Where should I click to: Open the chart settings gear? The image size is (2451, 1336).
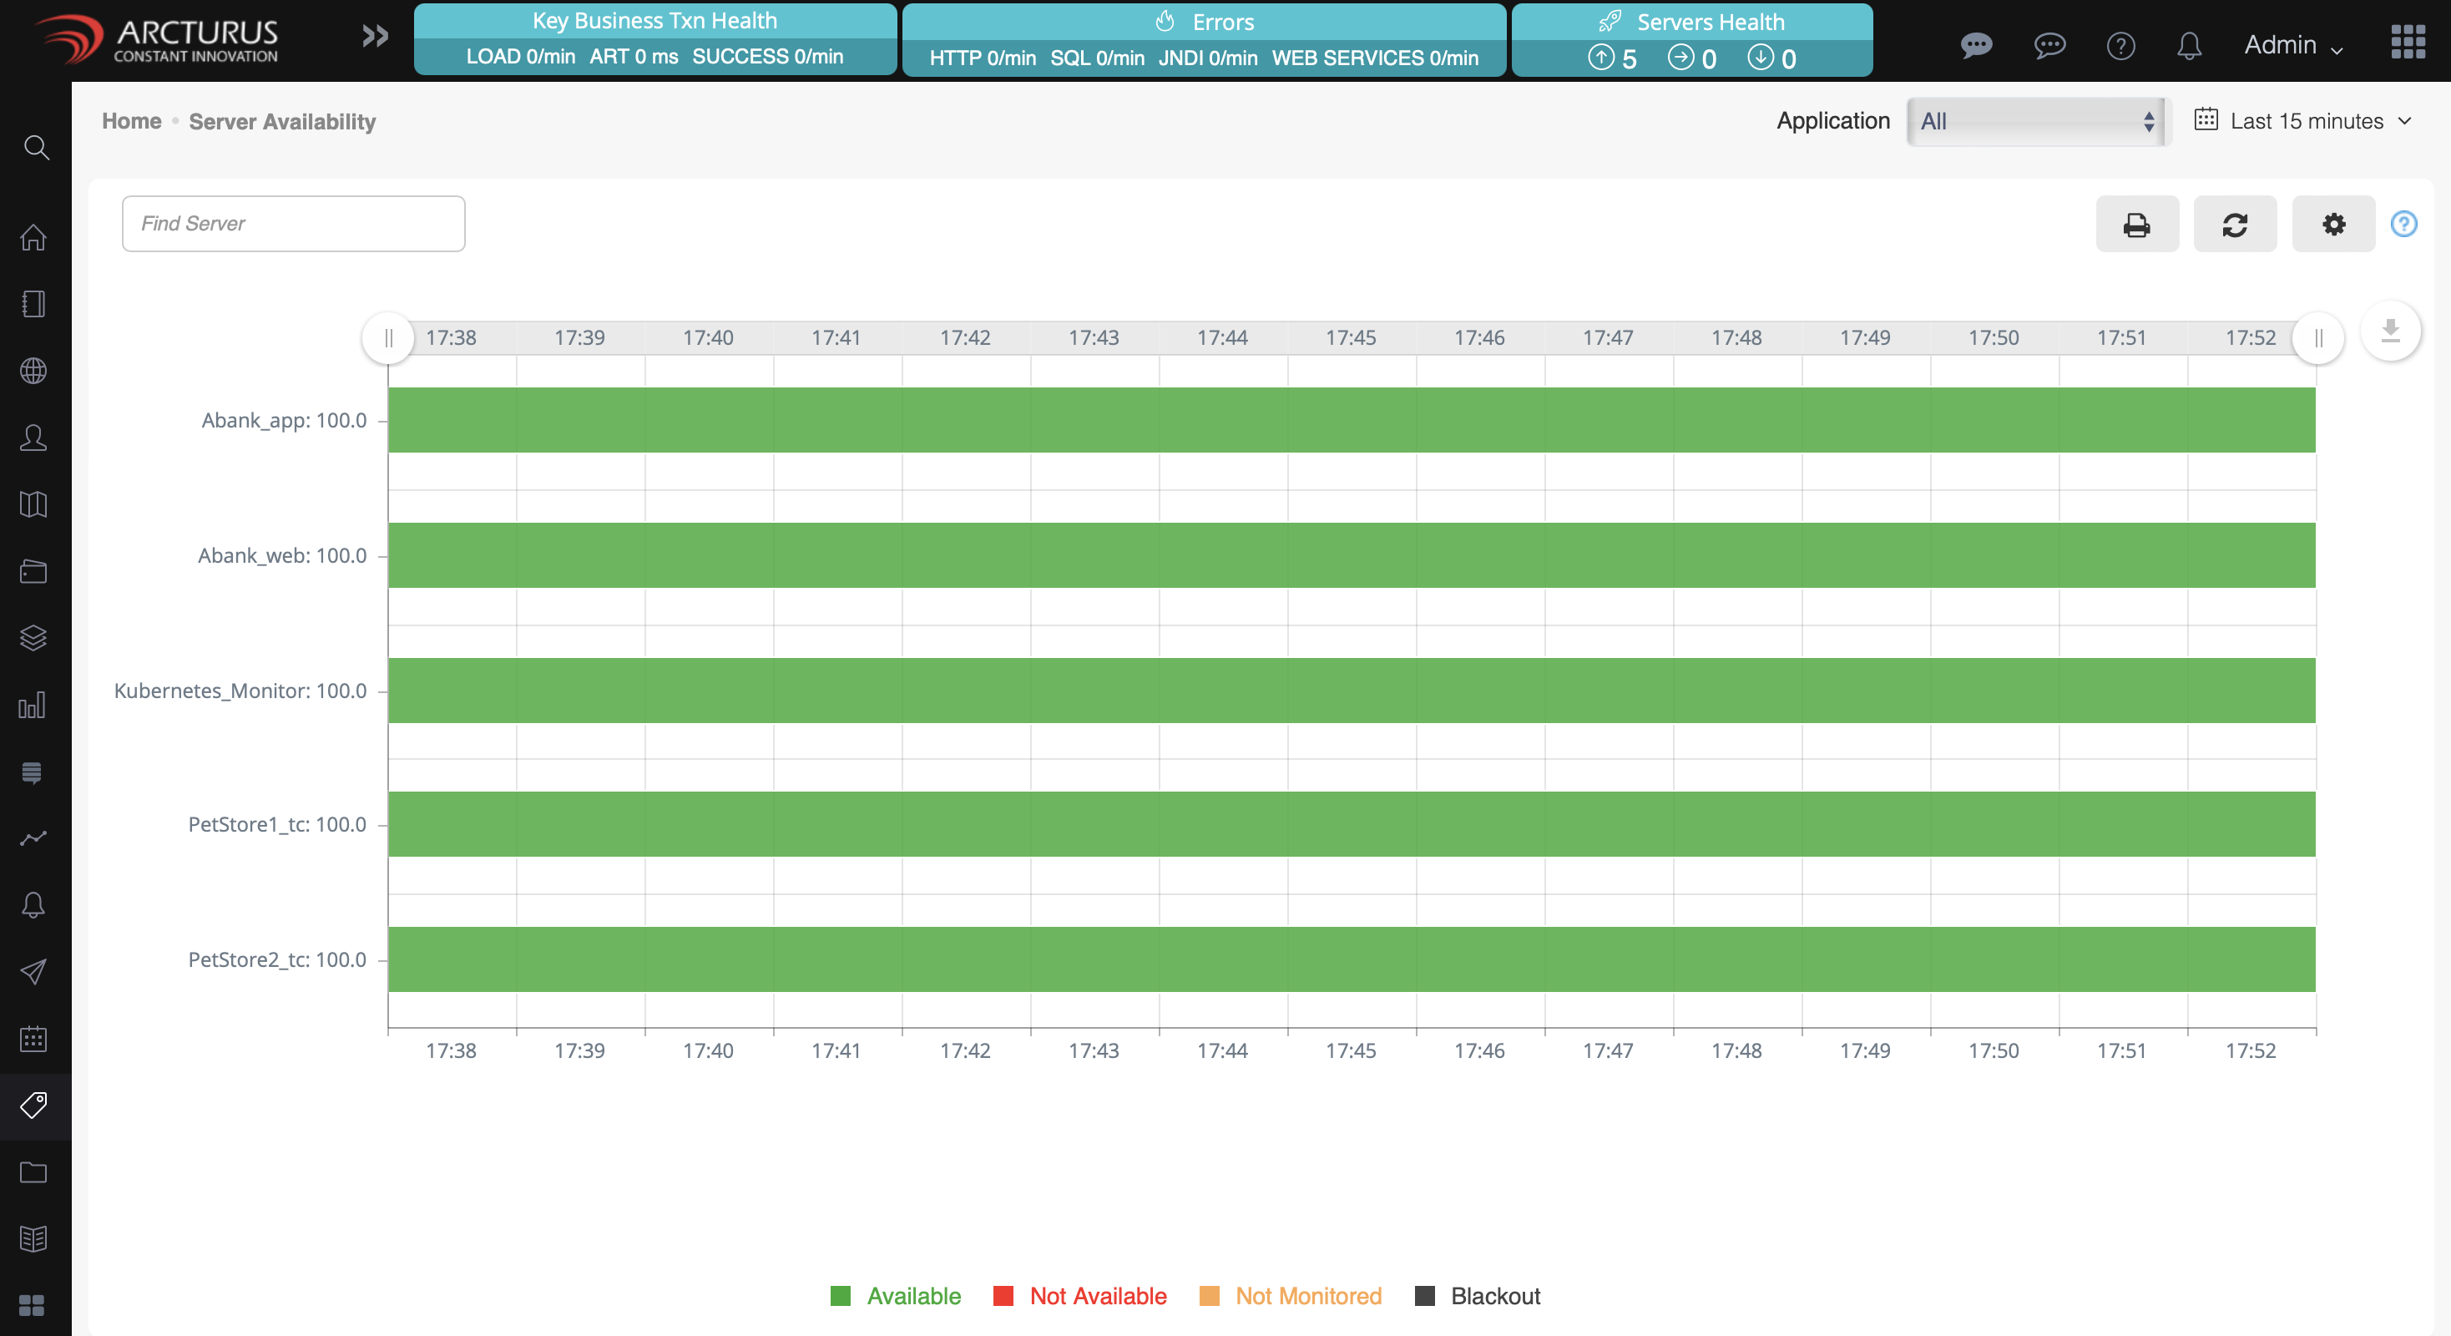pyautogui.click(x=2332, y=225)
